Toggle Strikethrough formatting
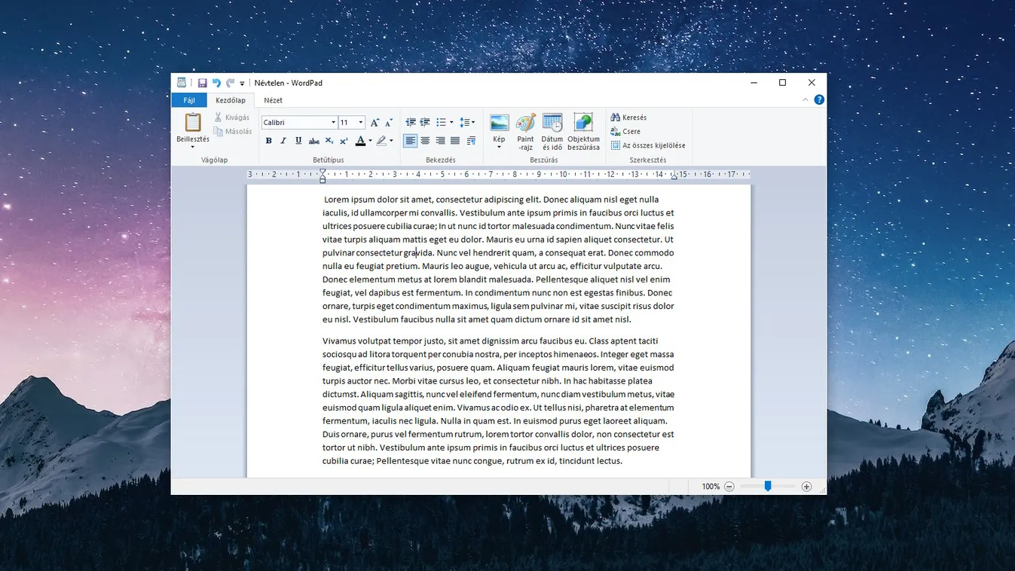The image size is (1015, 571). point(314,141)
